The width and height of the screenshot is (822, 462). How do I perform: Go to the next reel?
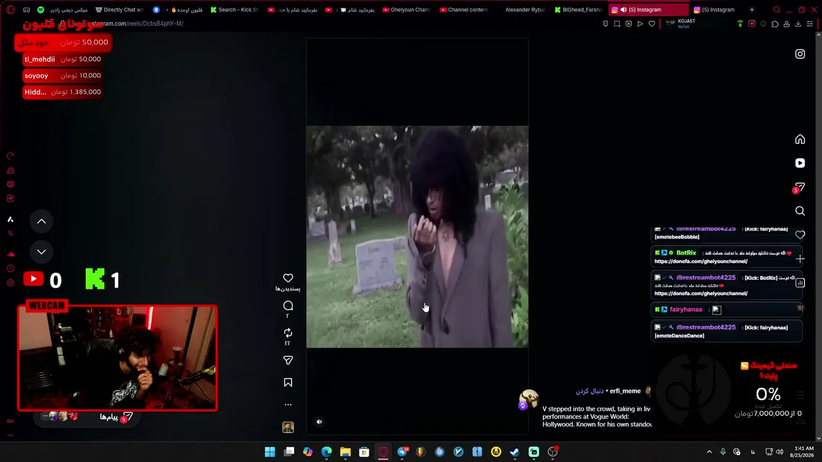[41, 252]
